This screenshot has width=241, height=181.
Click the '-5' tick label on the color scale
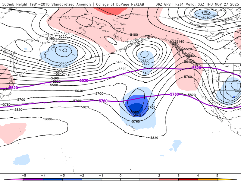(24, 176)
